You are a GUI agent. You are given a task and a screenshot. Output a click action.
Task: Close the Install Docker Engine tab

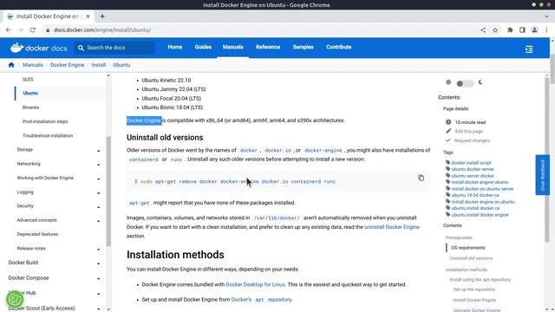88,16
